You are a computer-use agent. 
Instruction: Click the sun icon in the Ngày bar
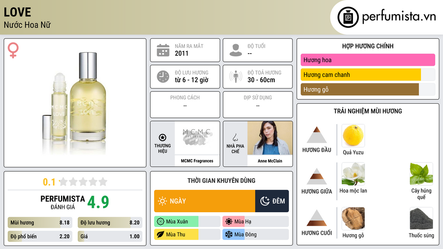162,201
